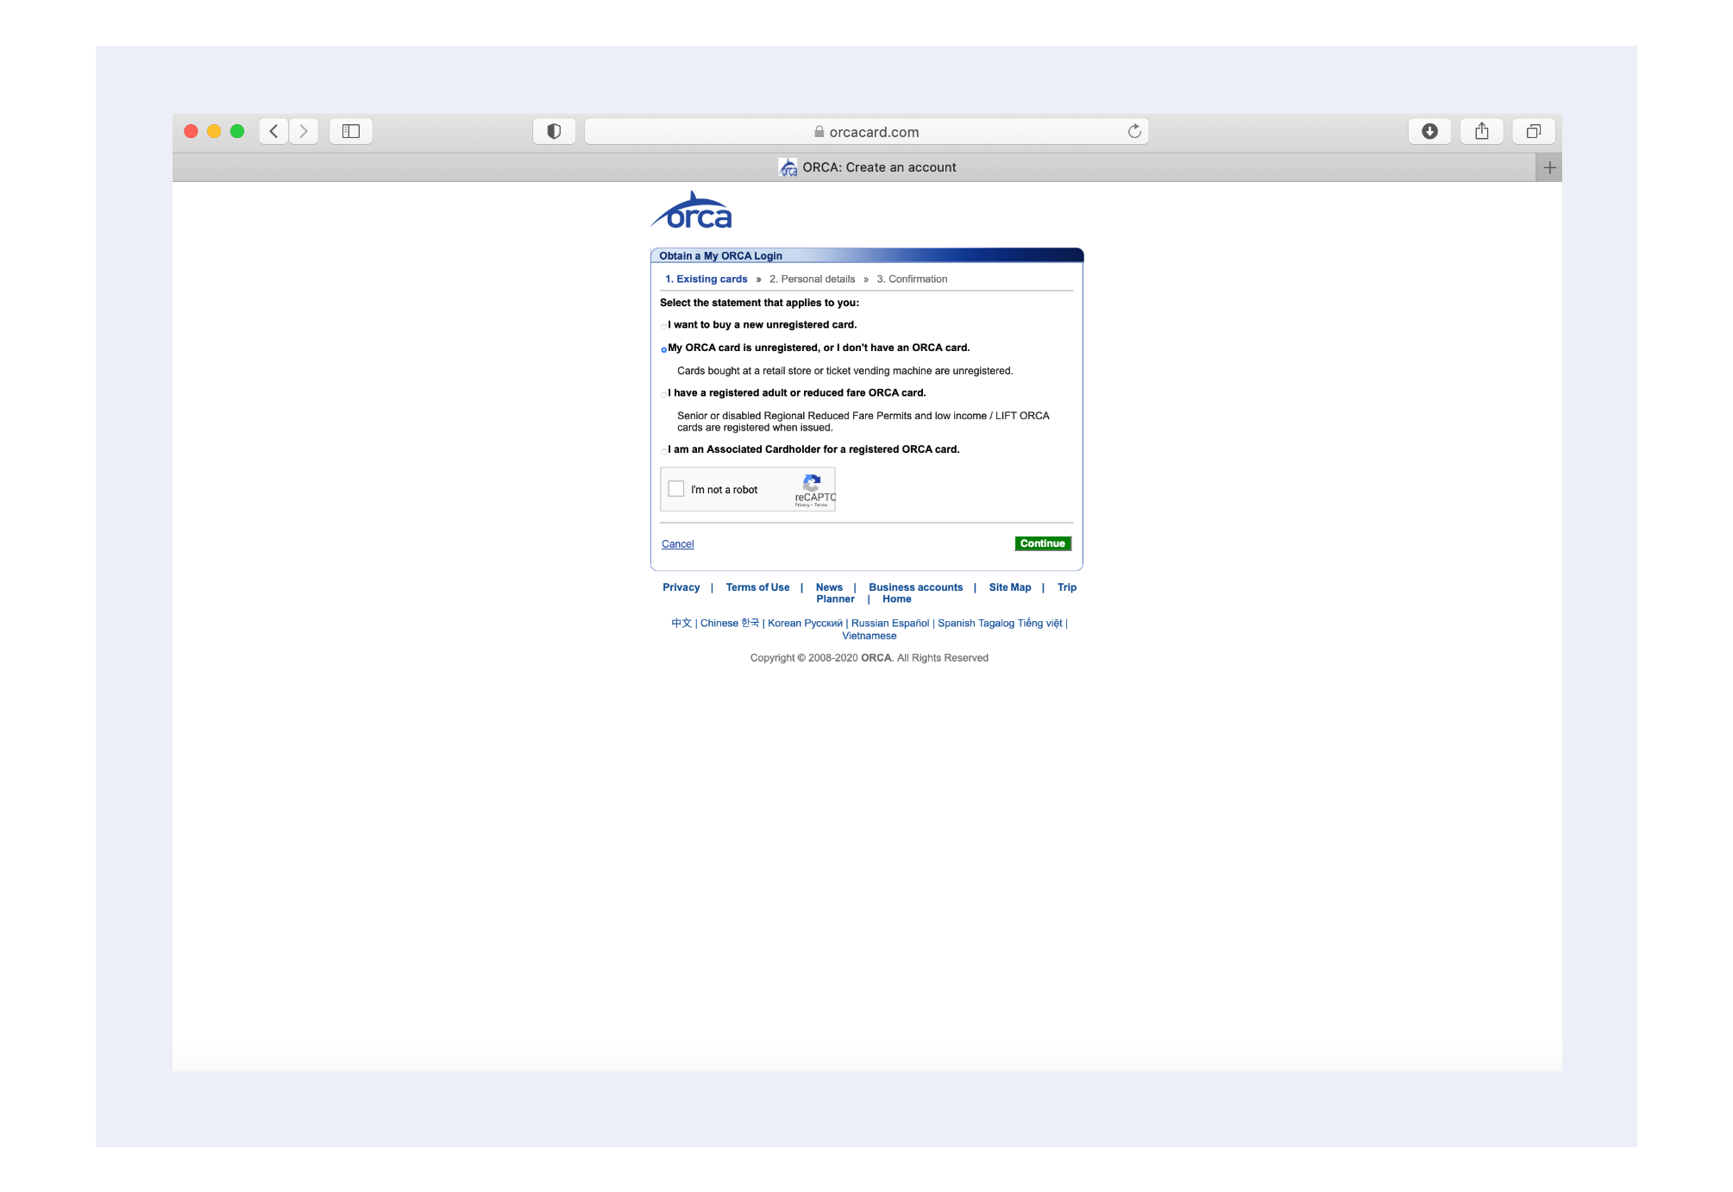Image resolution: width=1733 pixels, height=1192 pixels.
Task: Click the 'Senior or disabled Regional Reduced Fare' note
Action: tap(863, 422)
